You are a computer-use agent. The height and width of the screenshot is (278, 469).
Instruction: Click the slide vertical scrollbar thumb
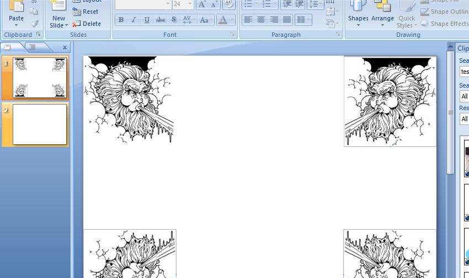pyautogui.click(x=450, y=112)
